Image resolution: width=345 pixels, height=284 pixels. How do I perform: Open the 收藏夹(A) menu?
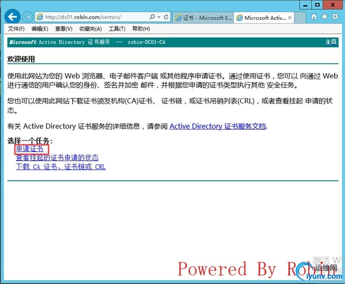pos(91,29)
